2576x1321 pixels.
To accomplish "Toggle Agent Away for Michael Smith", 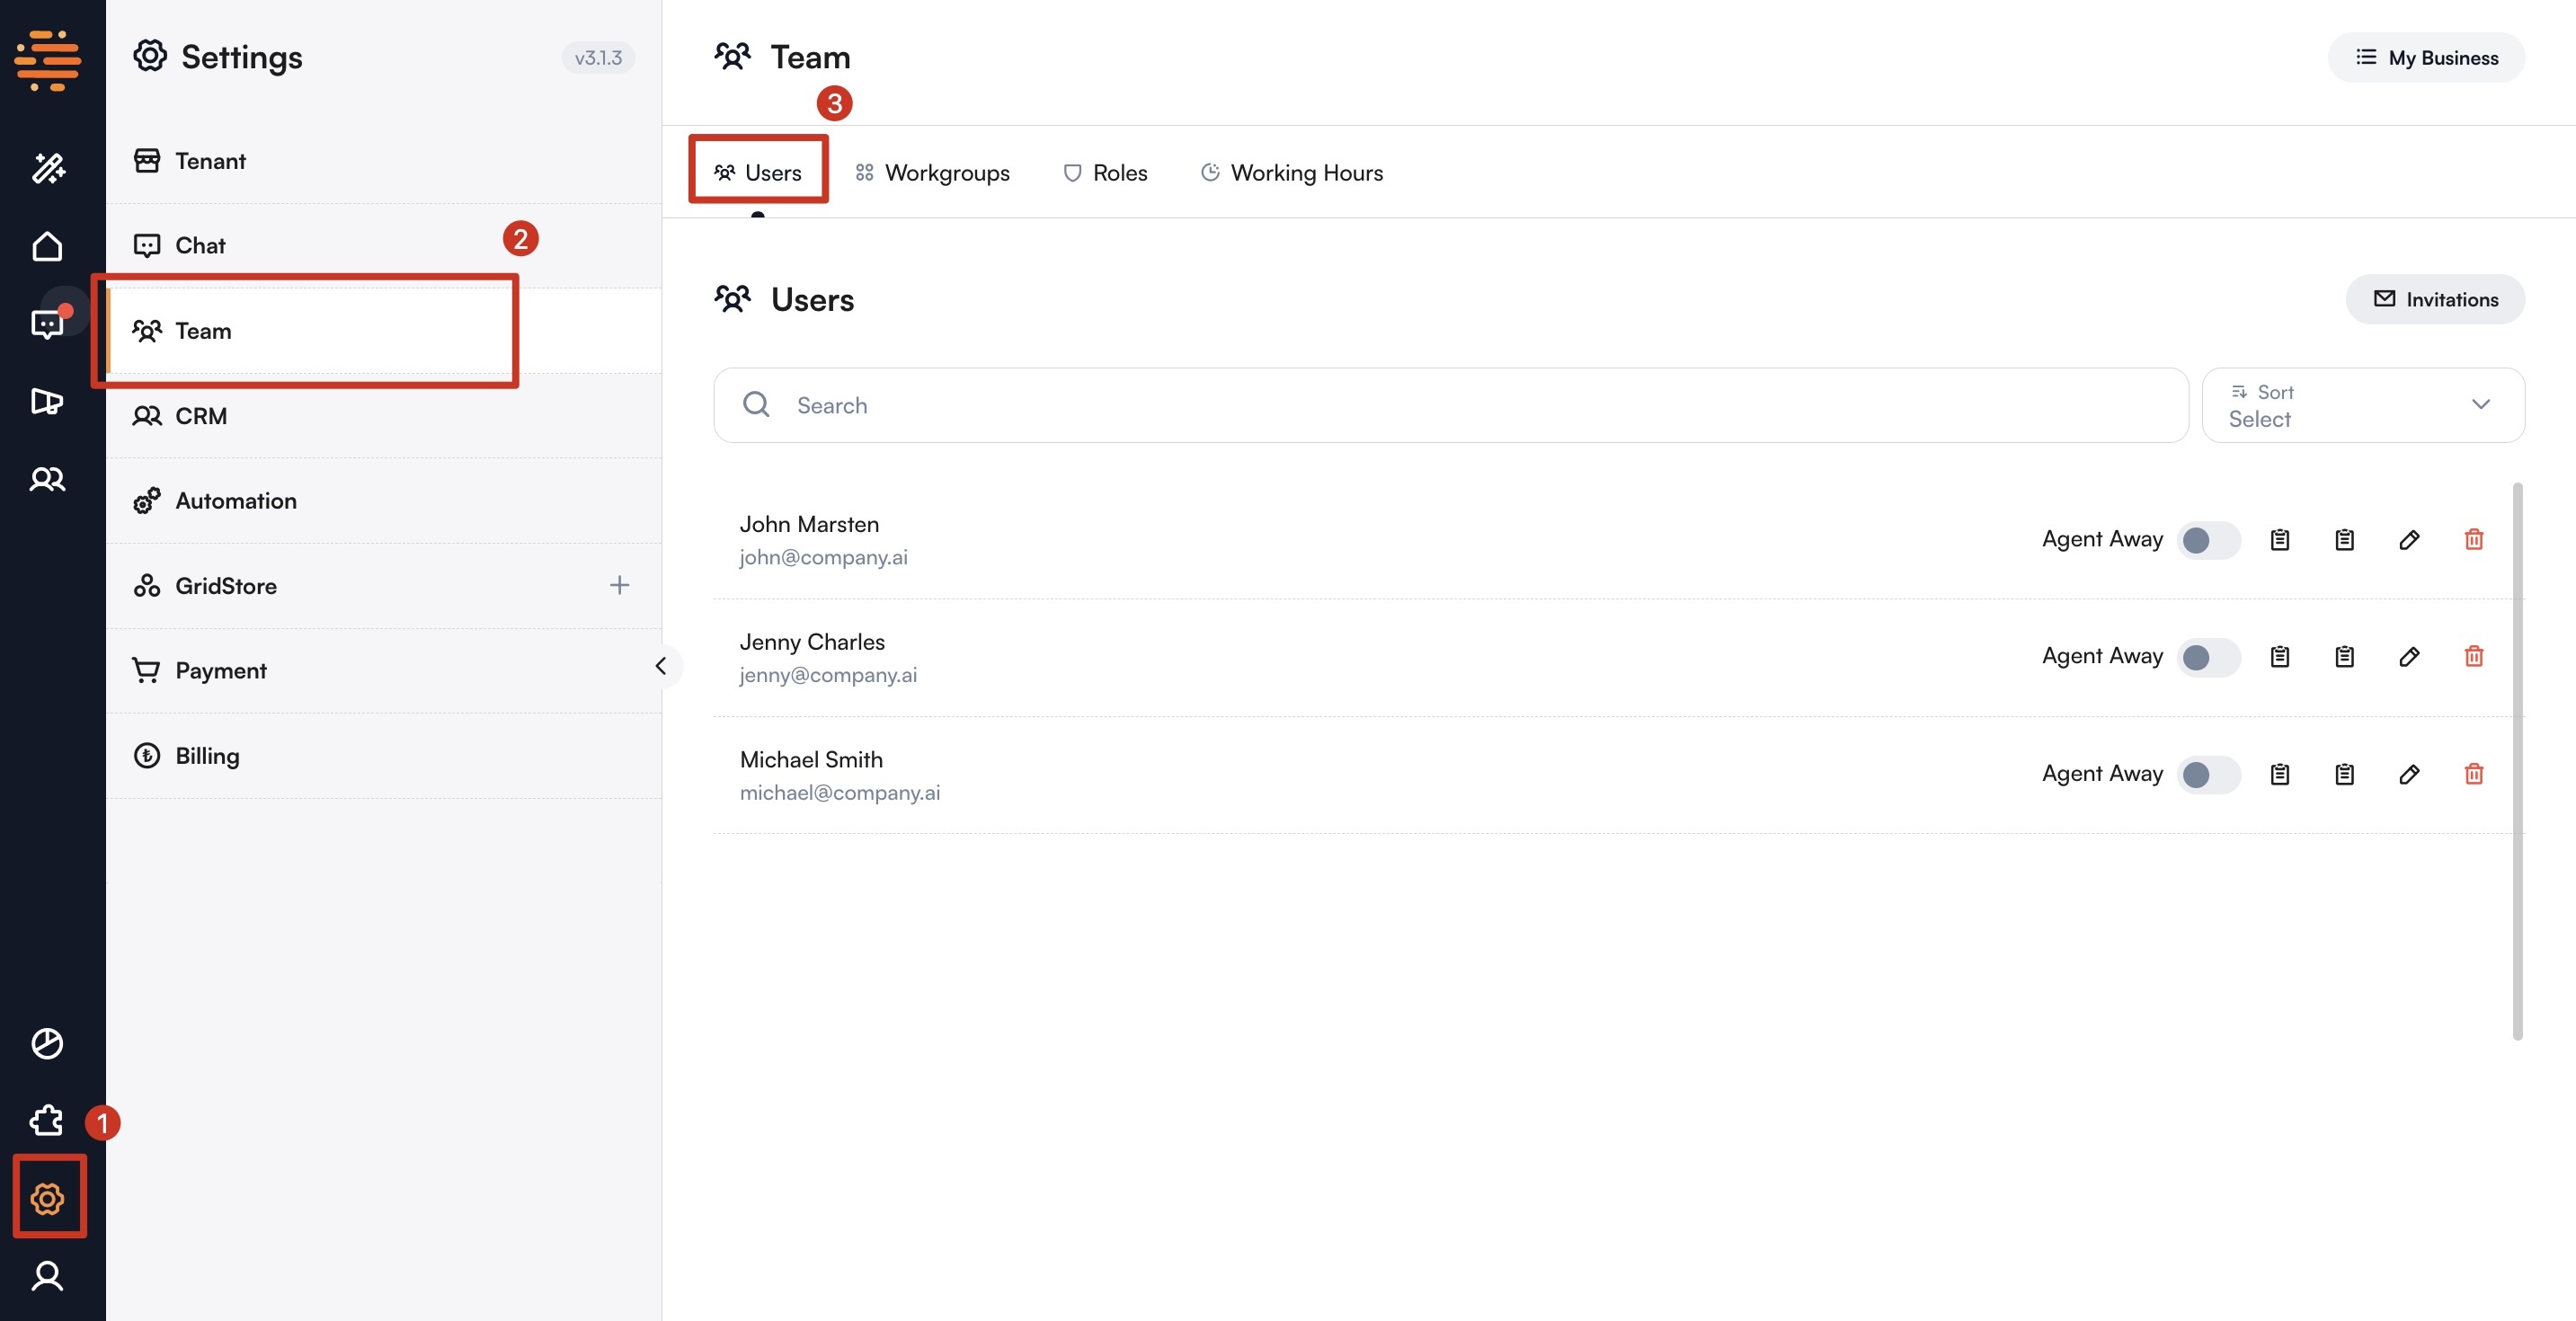I will (x=2208, y=774).
